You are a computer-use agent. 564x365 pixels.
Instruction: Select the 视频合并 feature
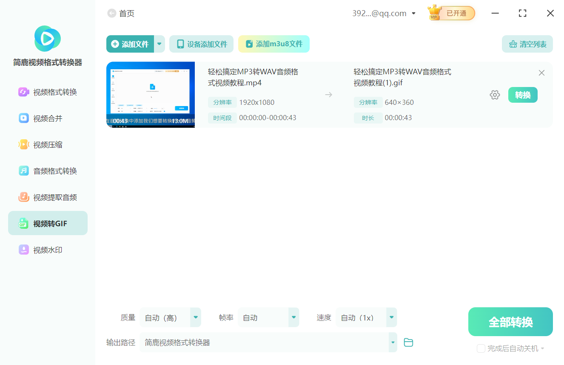click(48, 118)
